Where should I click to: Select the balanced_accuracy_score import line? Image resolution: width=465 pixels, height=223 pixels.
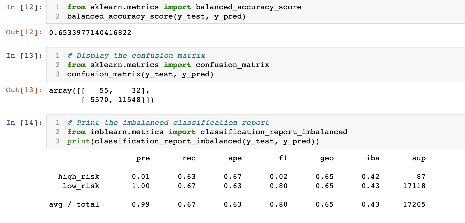point(184,7)
